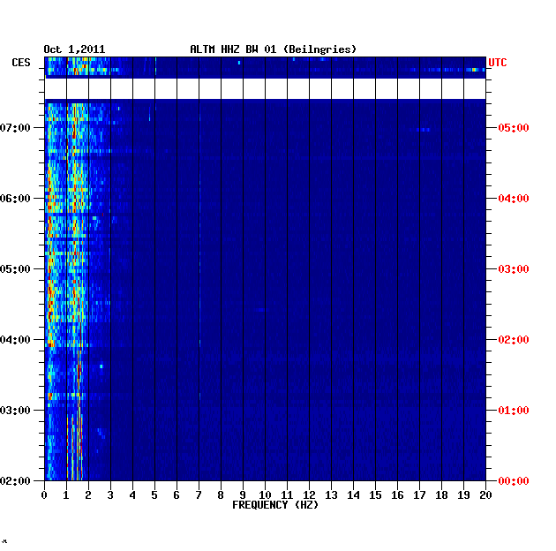
Task: Click the '06:00' CES time label
Action: coord(15,199)
